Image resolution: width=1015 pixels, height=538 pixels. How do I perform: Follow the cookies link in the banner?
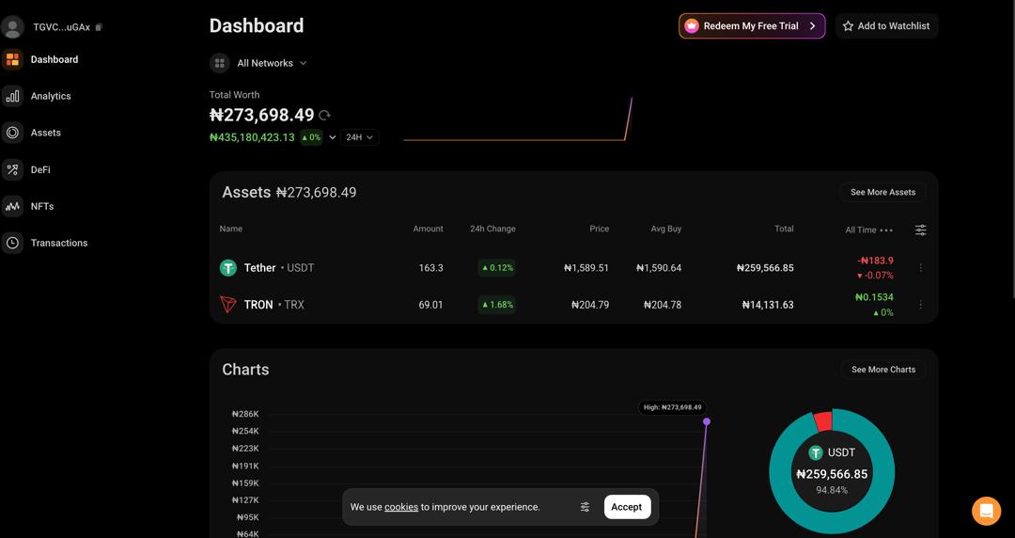pyautogui.click(x=401, y=507)
